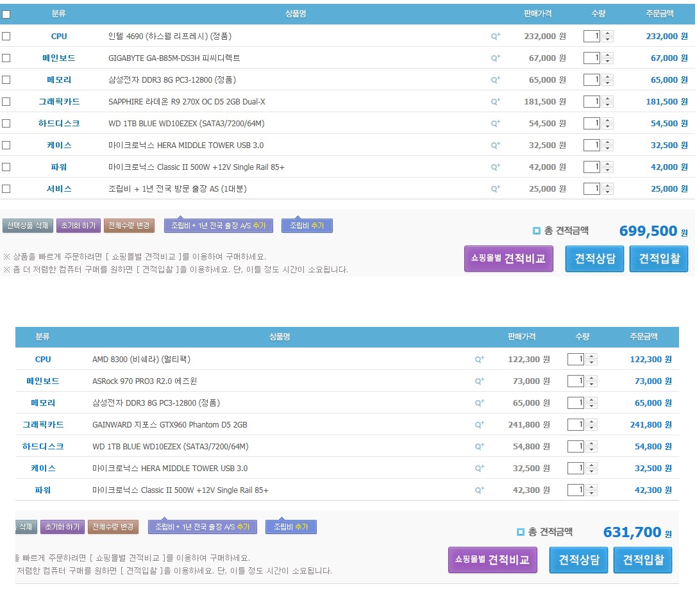The height and width of the screenshot is (591, 697).
Task: Click zoom icon for GAINWARD 지포스 GTX960
Action: pyautogui.click(x=479, y=425)
